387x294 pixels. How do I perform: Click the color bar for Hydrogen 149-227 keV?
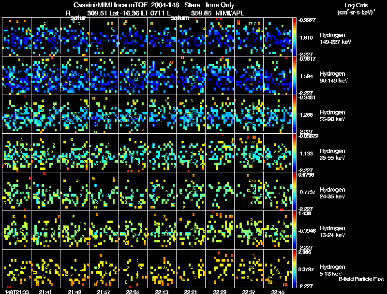point(294,37)
